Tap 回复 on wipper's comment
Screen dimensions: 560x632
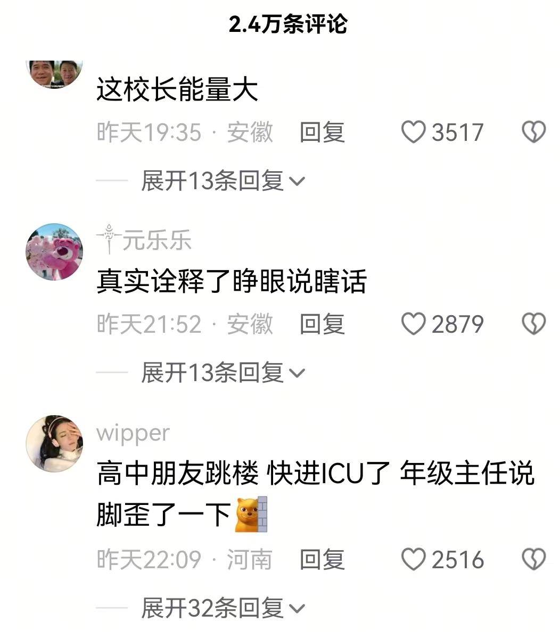coord(322,560)
